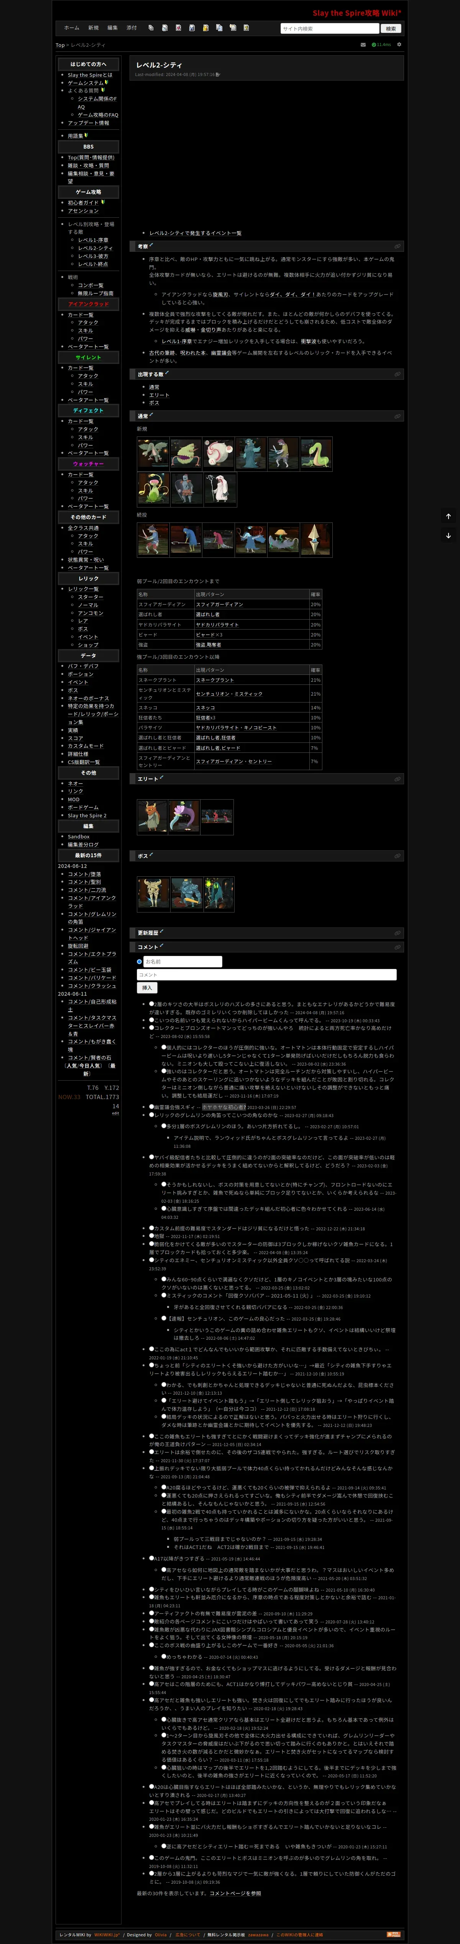The width and height of the screenshot is (460, 1944).
Task: Open sidebar link レベル3-彼方
Action: (x=93, y=256)
